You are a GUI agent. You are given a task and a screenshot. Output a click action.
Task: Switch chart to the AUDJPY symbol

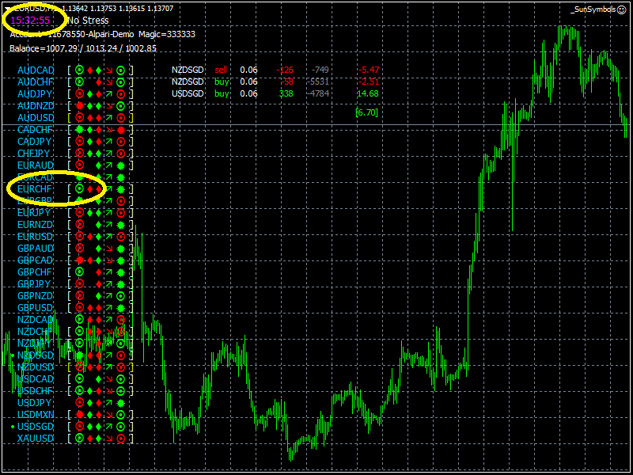(x=36, y=94)
